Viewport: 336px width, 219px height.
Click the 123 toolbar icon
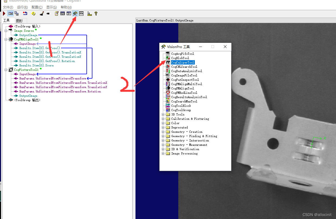(x=63, y=13)
